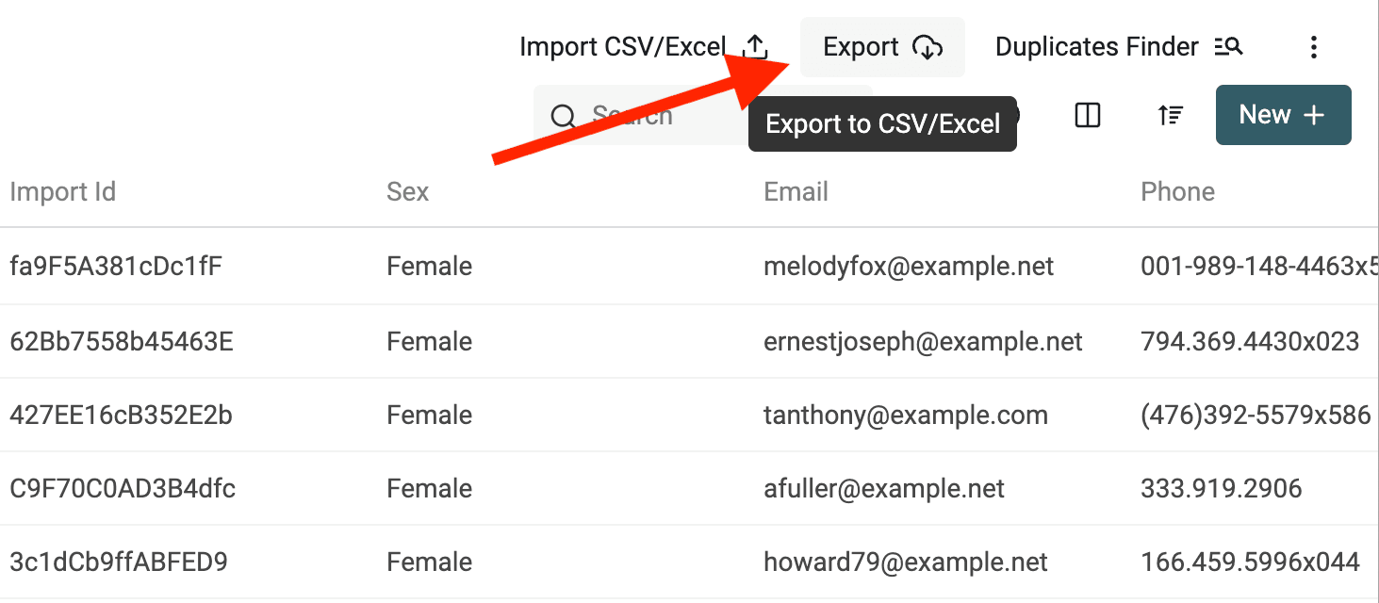Click the Export download icon
Screen dimensions: 1379x603
pos(928,47)
